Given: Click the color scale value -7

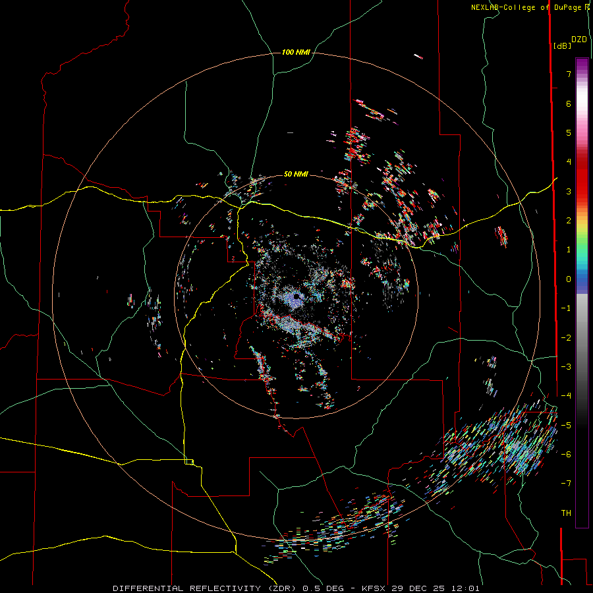Looking at the screenshot, I should [x=566, y=484].
